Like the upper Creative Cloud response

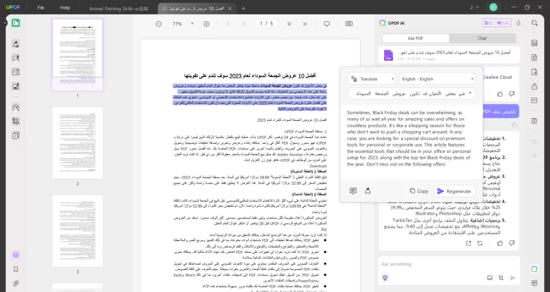[x=500, y=94]
